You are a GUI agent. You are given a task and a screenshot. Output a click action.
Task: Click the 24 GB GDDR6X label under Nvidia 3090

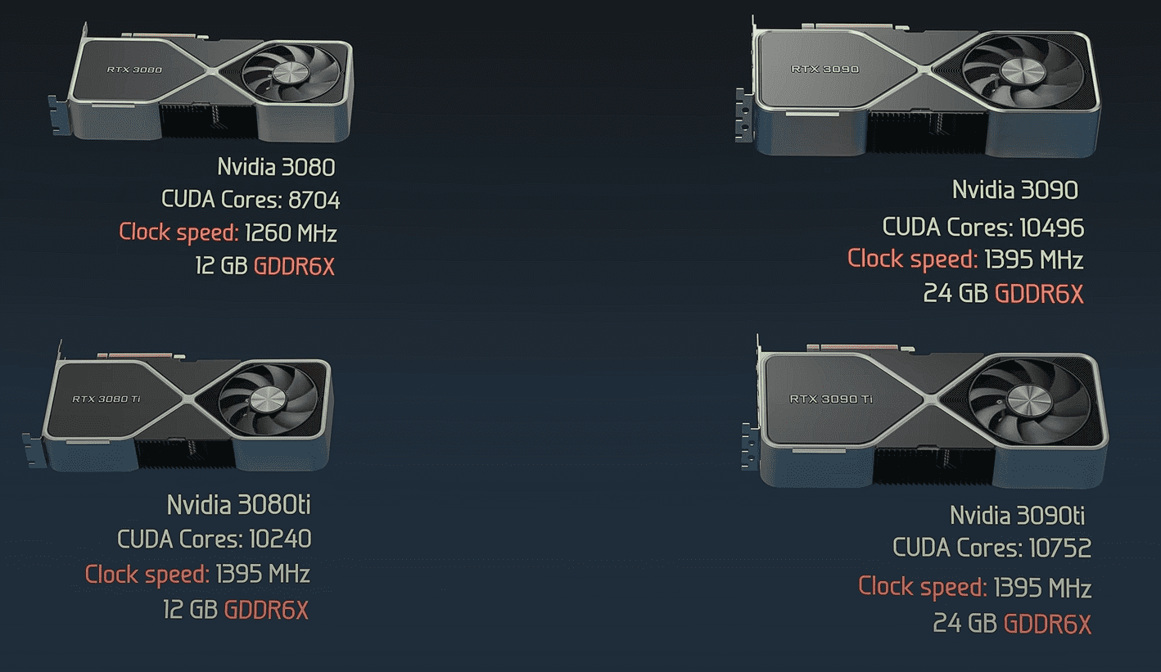coord(1004,293)
